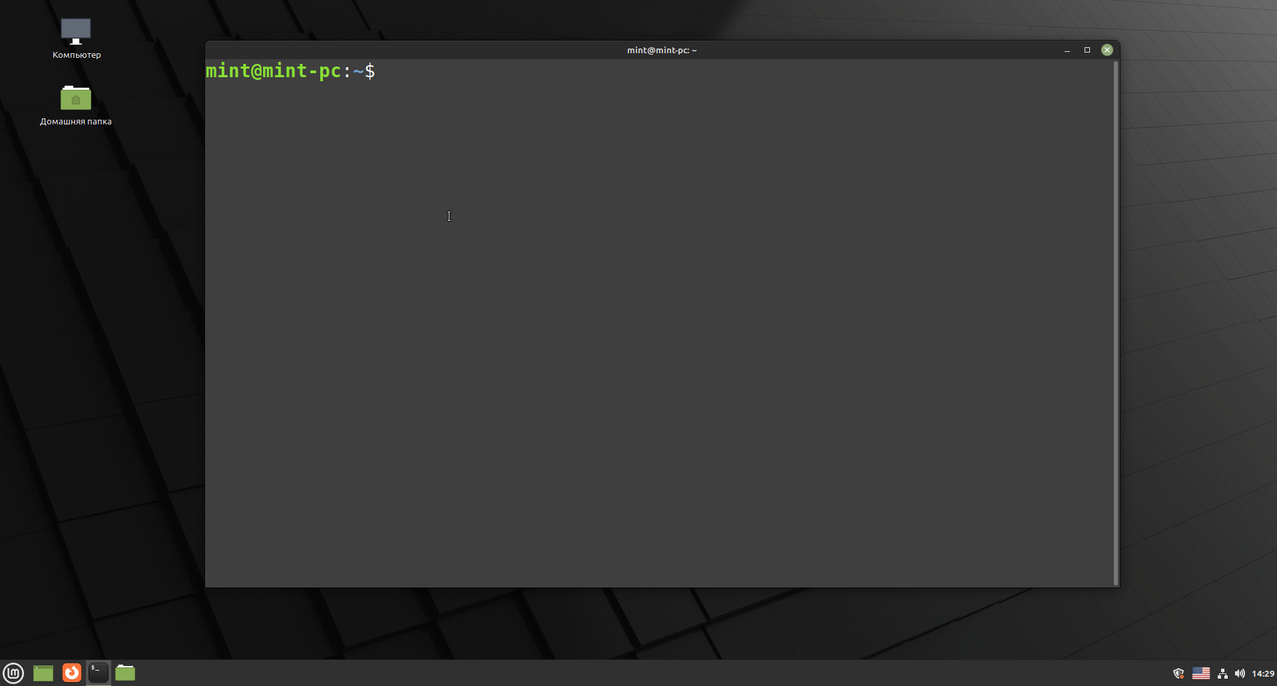
Task: Close the terminal window
Action: coord(1107,50)
